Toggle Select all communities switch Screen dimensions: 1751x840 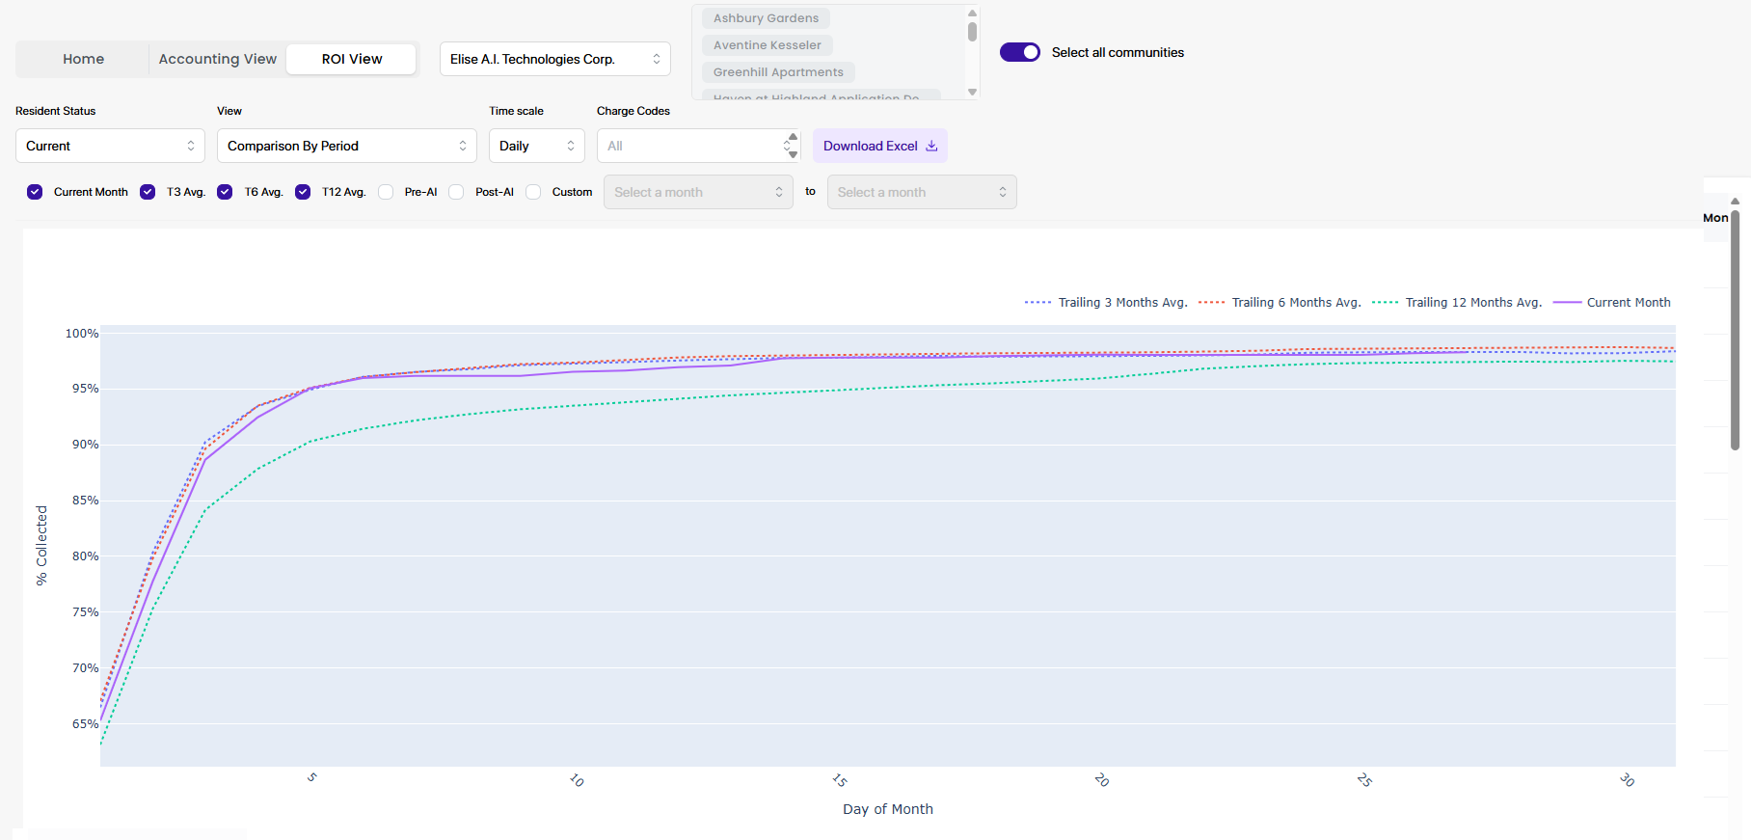click(x=1020, y=52)
